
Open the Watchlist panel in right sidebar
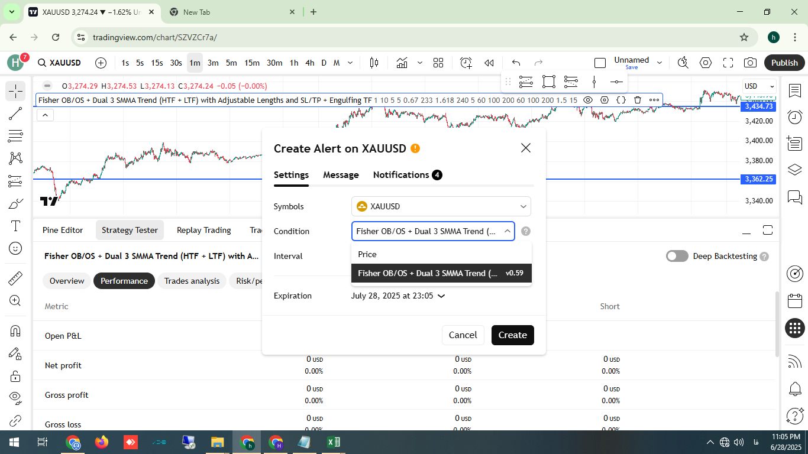[x=795, y=91]
